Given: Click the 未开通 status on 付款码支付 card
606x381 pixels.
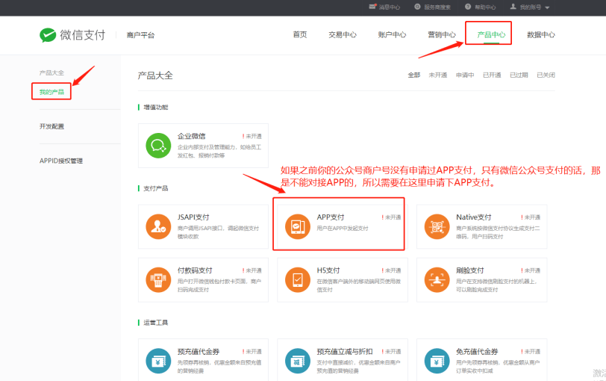Looking at the screenshot, I should 252,270.
